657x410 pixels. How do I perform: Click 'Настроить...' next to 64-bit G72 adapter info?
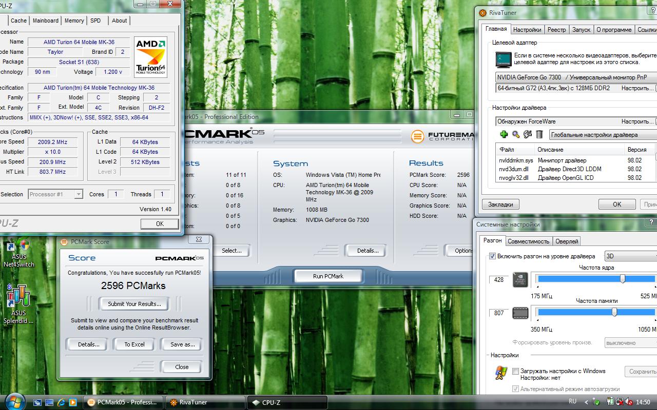[x=637, y=88]
